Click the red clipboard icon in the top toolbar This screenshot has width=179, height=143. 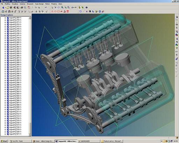pyautogui.click(x=29, y=7)
